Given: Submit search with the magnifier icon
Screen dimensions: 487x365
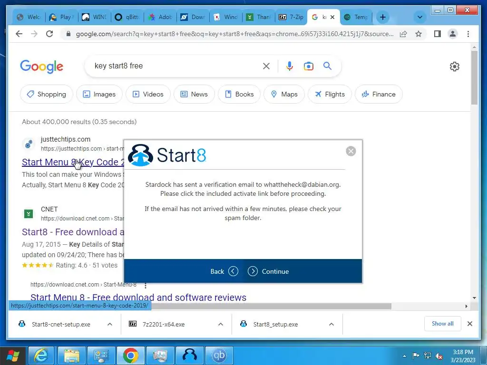Looking at the screenshot, I should [x=327, y=66].
